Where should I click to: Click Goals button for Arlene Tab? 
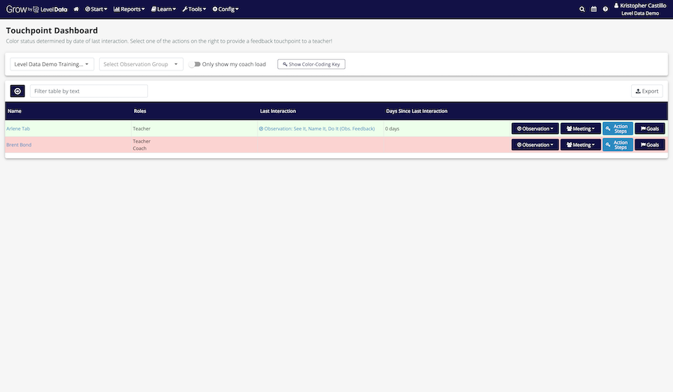[x=649, y=128]
